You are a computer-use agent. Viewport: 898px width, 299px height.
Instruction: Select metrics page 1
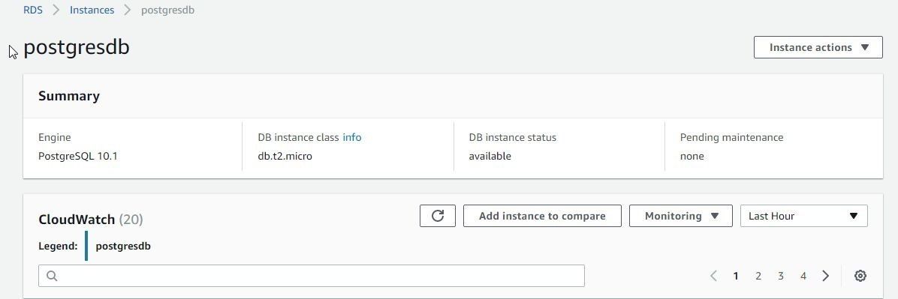pos(735,276)
